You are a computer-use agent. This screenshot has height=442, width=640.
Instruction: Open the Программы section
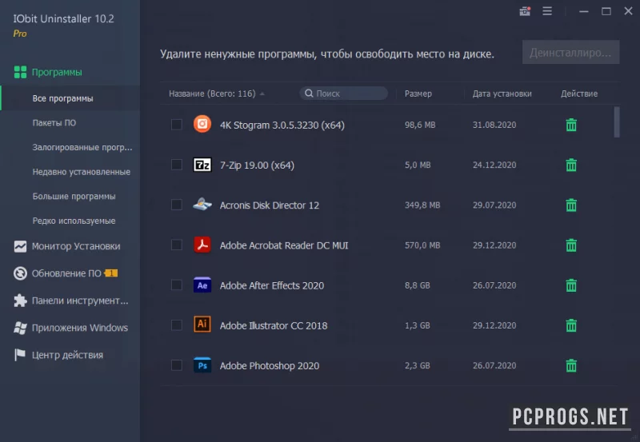(57, 72)
